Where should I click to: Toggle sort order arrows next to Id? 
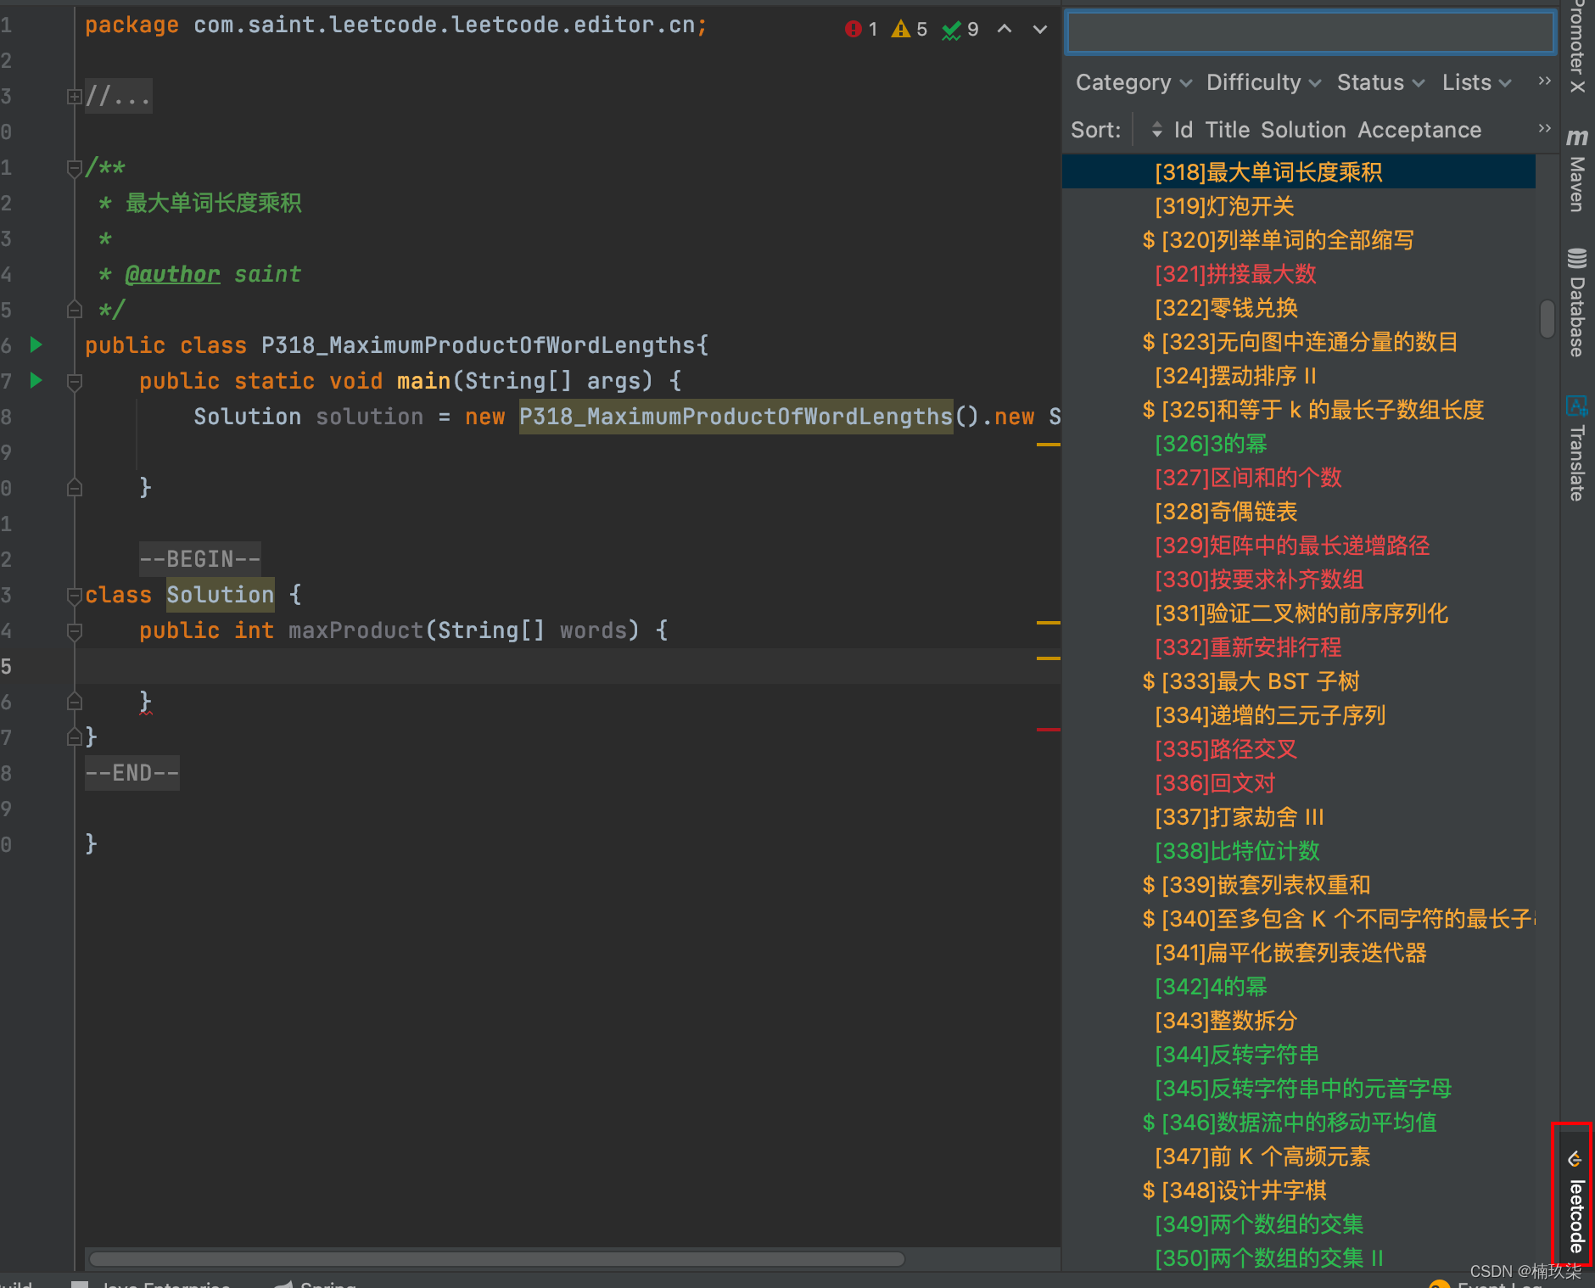[1156, 130]
